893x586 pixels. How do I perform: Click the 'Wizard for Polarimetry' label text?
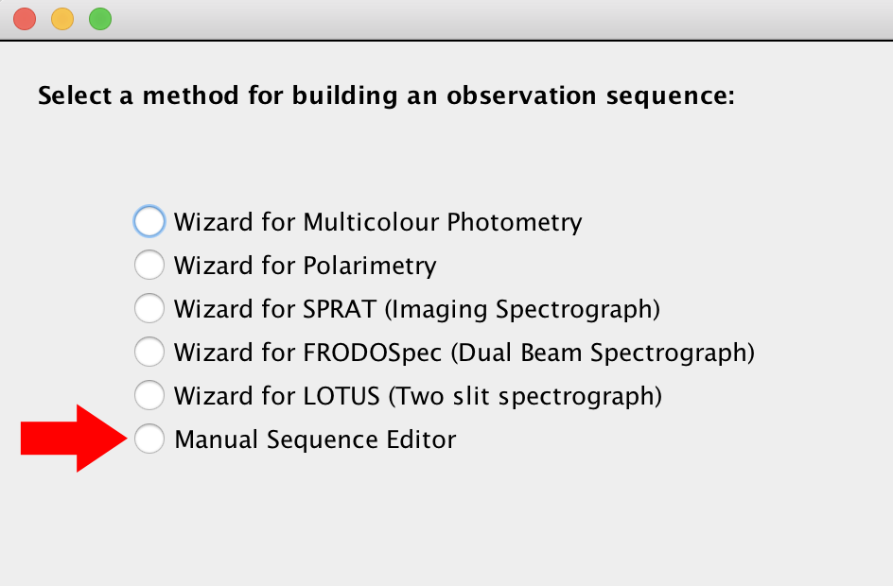point(305,266)
